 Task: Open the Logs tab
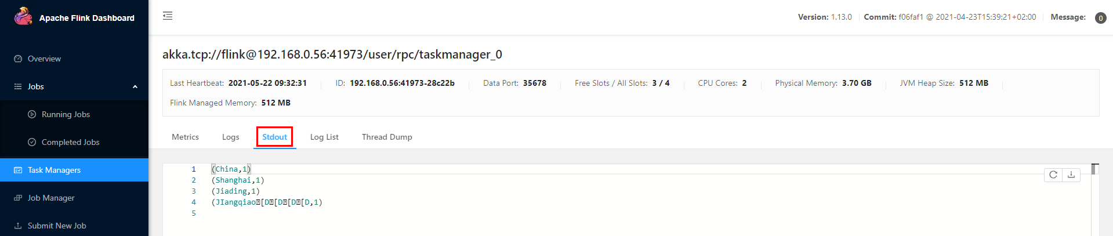pos(230,137)
